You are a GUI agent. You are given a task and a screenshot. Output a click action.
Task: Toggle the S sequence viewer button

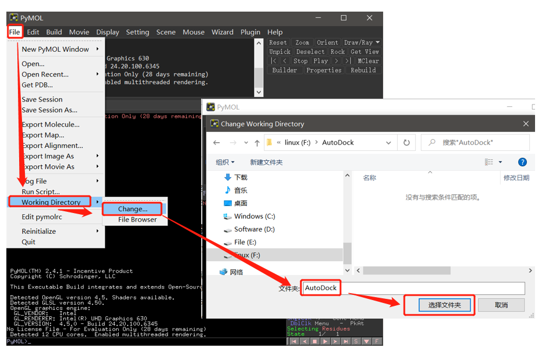tap(356, 342)
